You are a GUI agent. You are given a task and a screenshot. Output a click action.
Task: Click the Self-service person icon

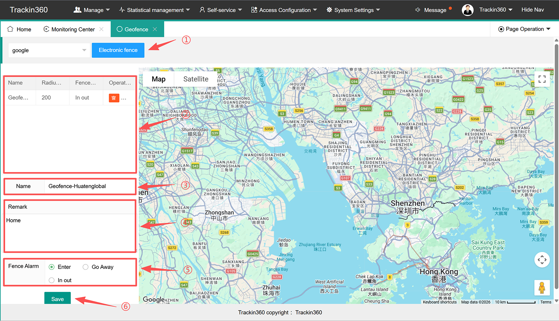(202, 10)
